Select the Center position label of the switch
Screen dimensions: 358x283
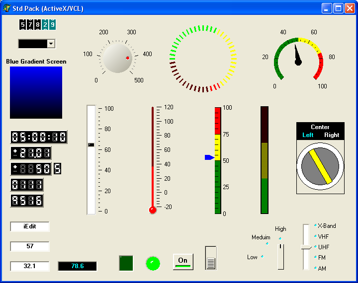point(320,127)
